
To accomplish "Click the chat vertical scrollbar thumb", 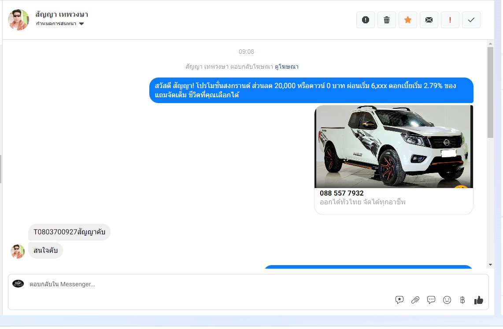I will pyautogui.click(x=490, y=92).
